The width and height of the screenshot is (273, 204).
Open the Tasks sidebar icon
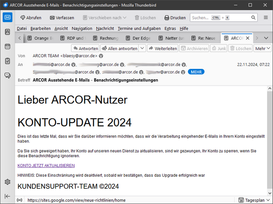8,61
